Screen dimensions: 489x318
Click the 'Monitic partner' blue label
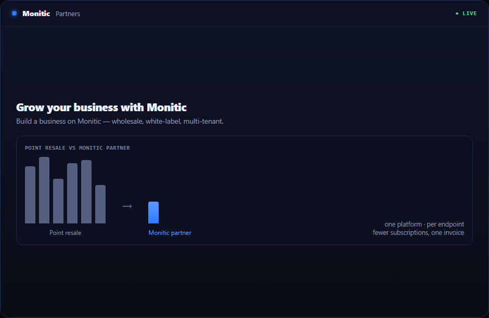(170, 233)
